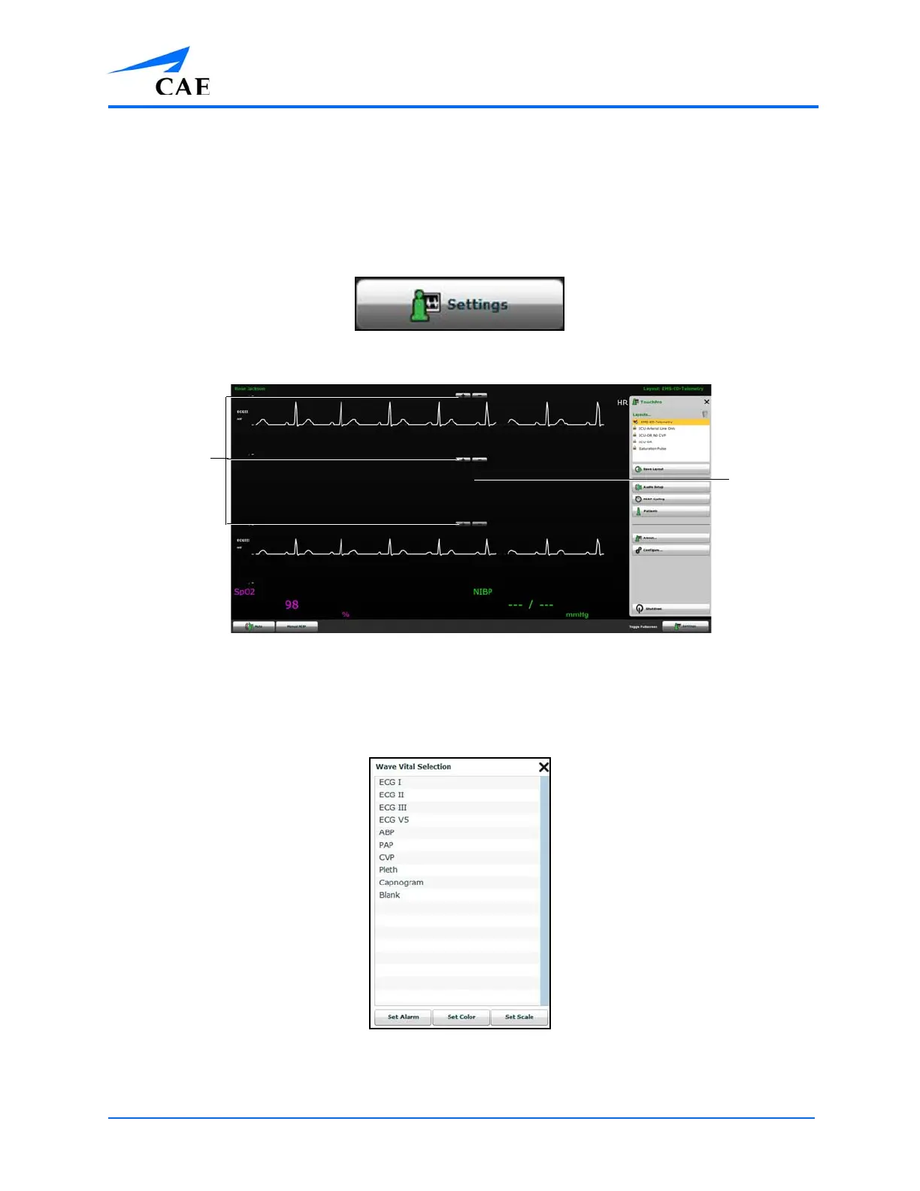Open the Configure... option
Image resolution: width=920 pixels, height=1191 pixels.
coord(670,550)
